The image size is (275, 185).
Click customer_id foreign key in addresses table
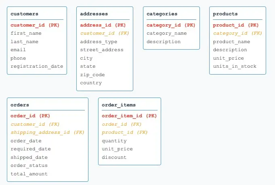(x=105, y=33)
